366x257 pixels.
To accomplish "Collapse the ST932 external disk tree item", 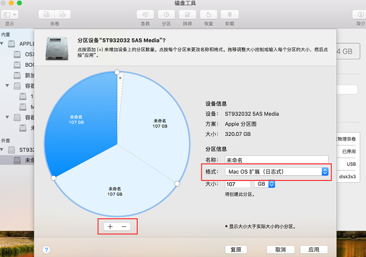I will [4, 150].
